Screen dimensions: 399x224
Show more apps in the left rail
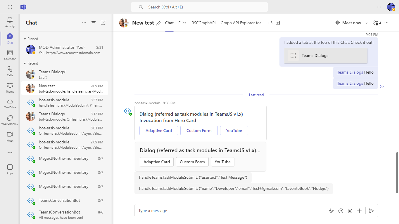(10, 153)
